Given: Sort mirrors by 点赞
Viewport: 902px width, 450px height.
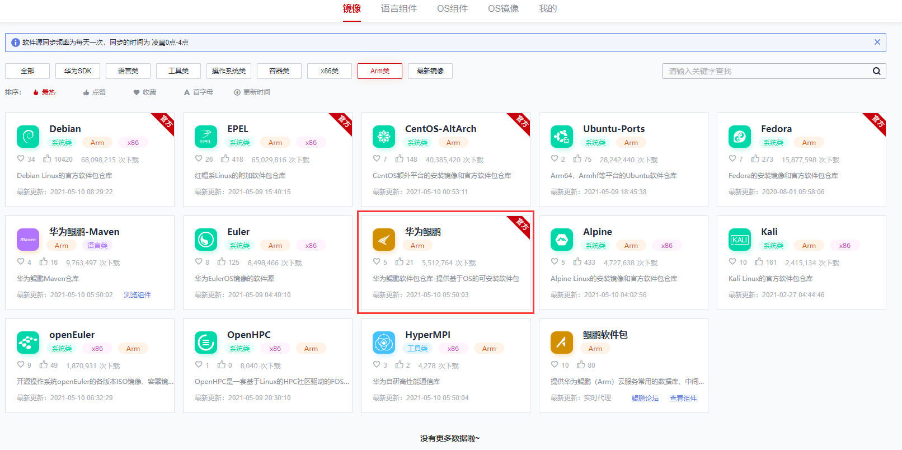Looking at the screenshot, I should coord(95,92).
